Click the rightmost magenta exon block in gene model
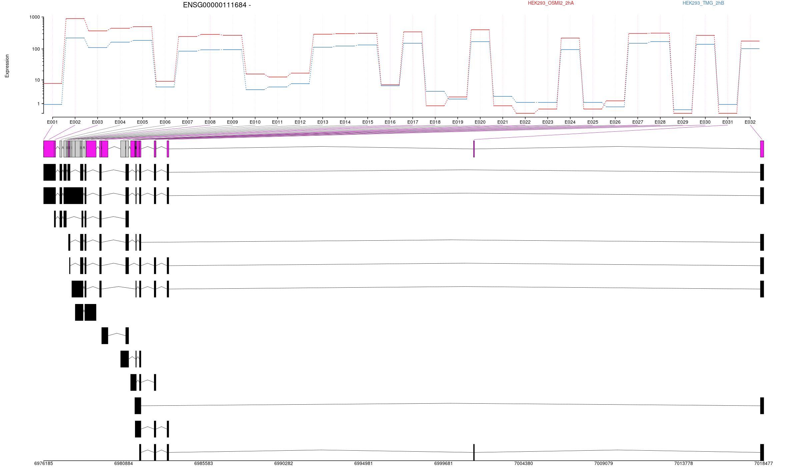The height and width of the screenshot is (470, 800). [x=762, y=149]
